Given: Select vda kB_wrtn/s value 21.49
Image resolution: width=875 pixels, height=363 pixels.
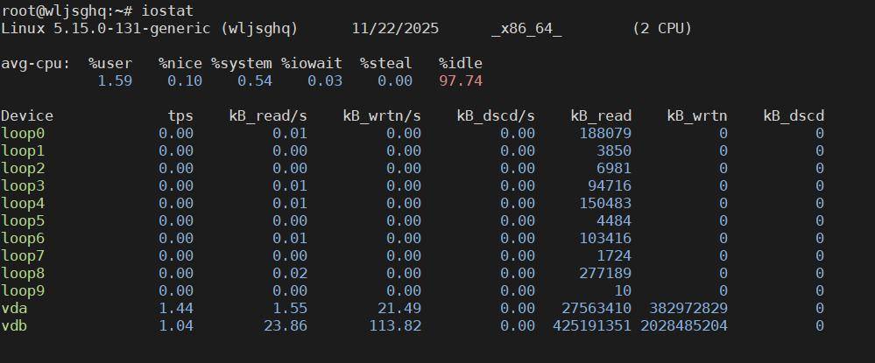Looking at the screenshot, I should tap(399, 309).
